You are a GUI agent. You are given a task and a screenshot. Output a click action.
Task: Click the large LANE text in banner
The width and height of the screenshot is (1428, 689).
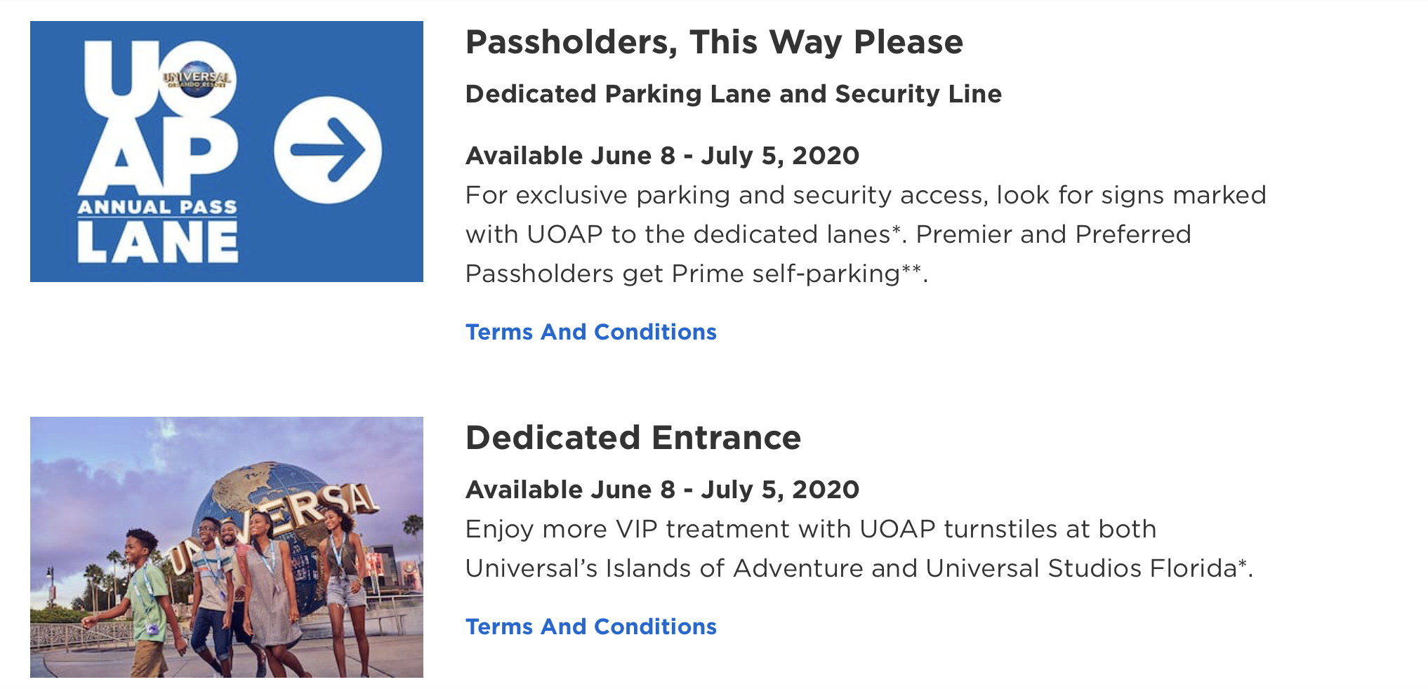(x=158, y=243)
